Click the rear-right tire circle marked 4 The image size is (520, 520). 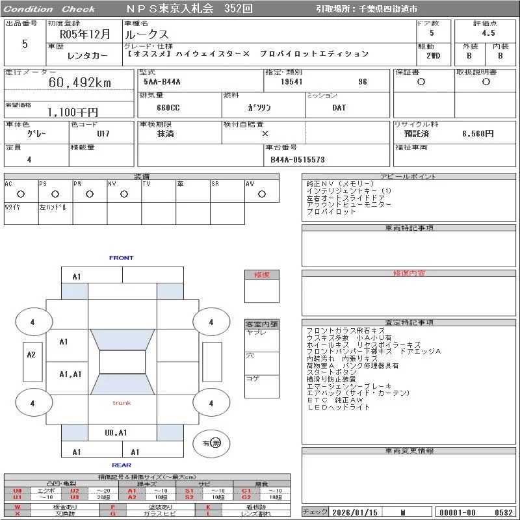(211, 403)
